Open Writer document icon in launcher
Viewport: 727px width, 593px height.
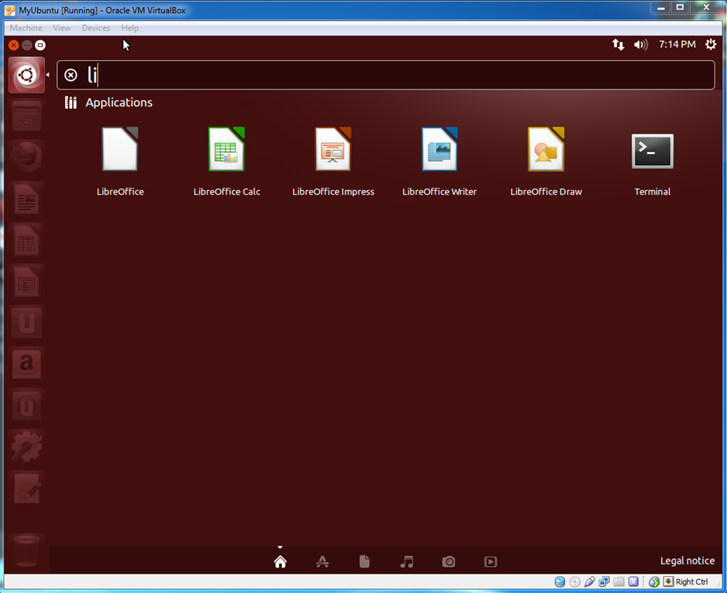click(x=26, y=198)
